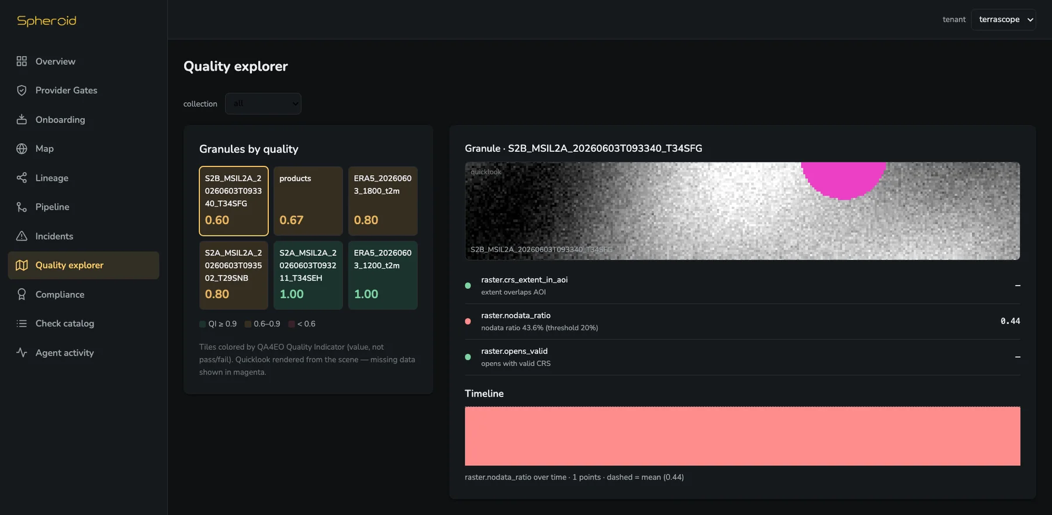Click the nodata ratio 0.44 value
This screenshot has height=515, width=1052.
[x=1010, y=321]
